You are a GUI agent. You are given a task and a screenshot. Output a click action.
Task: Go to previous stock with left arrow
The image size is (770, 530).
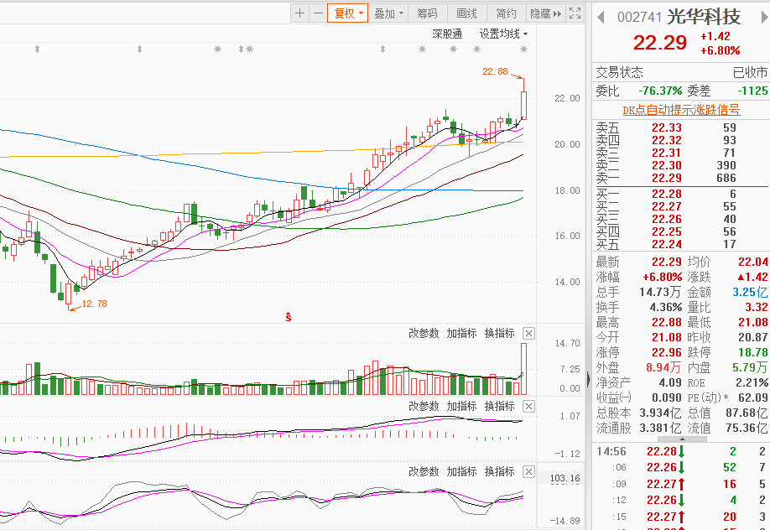pos(601,18)
